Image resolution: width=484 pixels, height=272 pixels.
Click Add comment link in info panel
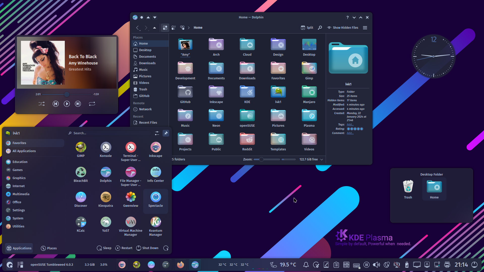point(350,133)
